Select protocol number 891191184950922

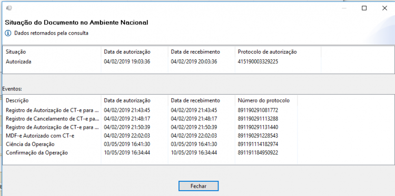pyautogui.click(x=258, y=152)
